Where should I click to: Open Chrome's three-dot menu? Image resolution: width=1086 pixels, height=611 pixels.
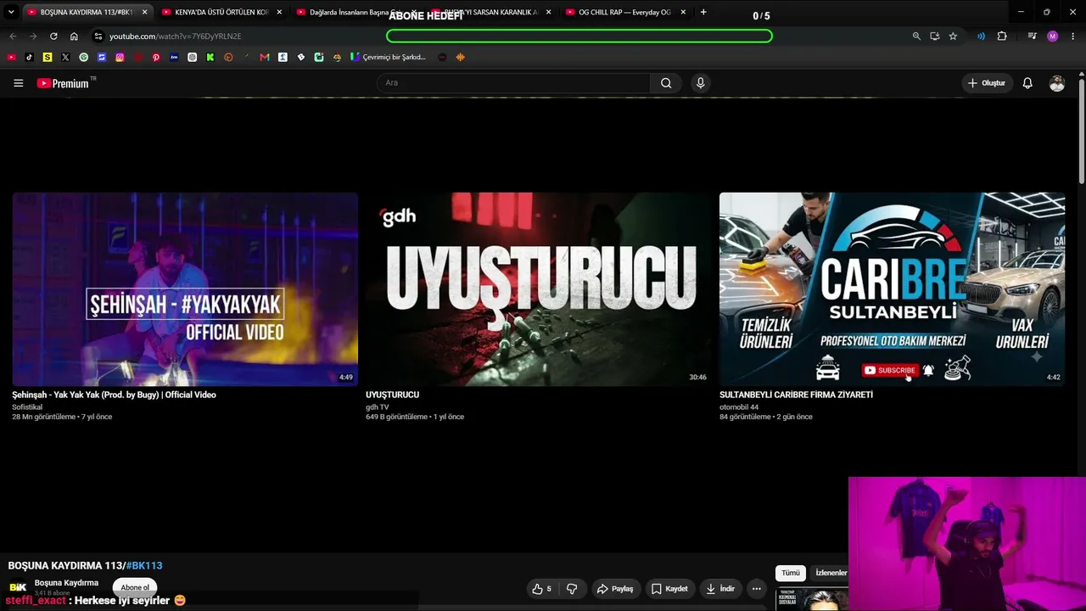tap(1073, 36)
